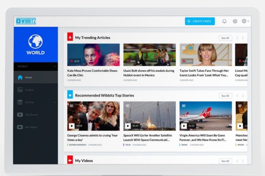
Task: Go to previous trending articles
Action: point(237,38)
